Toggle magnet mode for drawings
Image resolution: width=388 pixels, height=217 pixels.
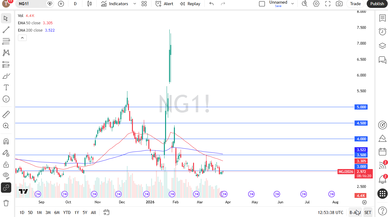(x=6, y=141)
